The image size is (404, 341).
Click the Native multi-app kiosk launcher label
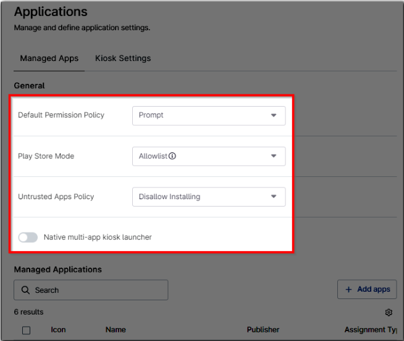point(98,237)
